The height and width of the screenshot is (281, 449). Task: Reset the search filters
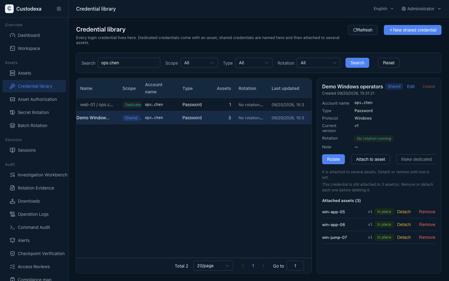[389, 63]
